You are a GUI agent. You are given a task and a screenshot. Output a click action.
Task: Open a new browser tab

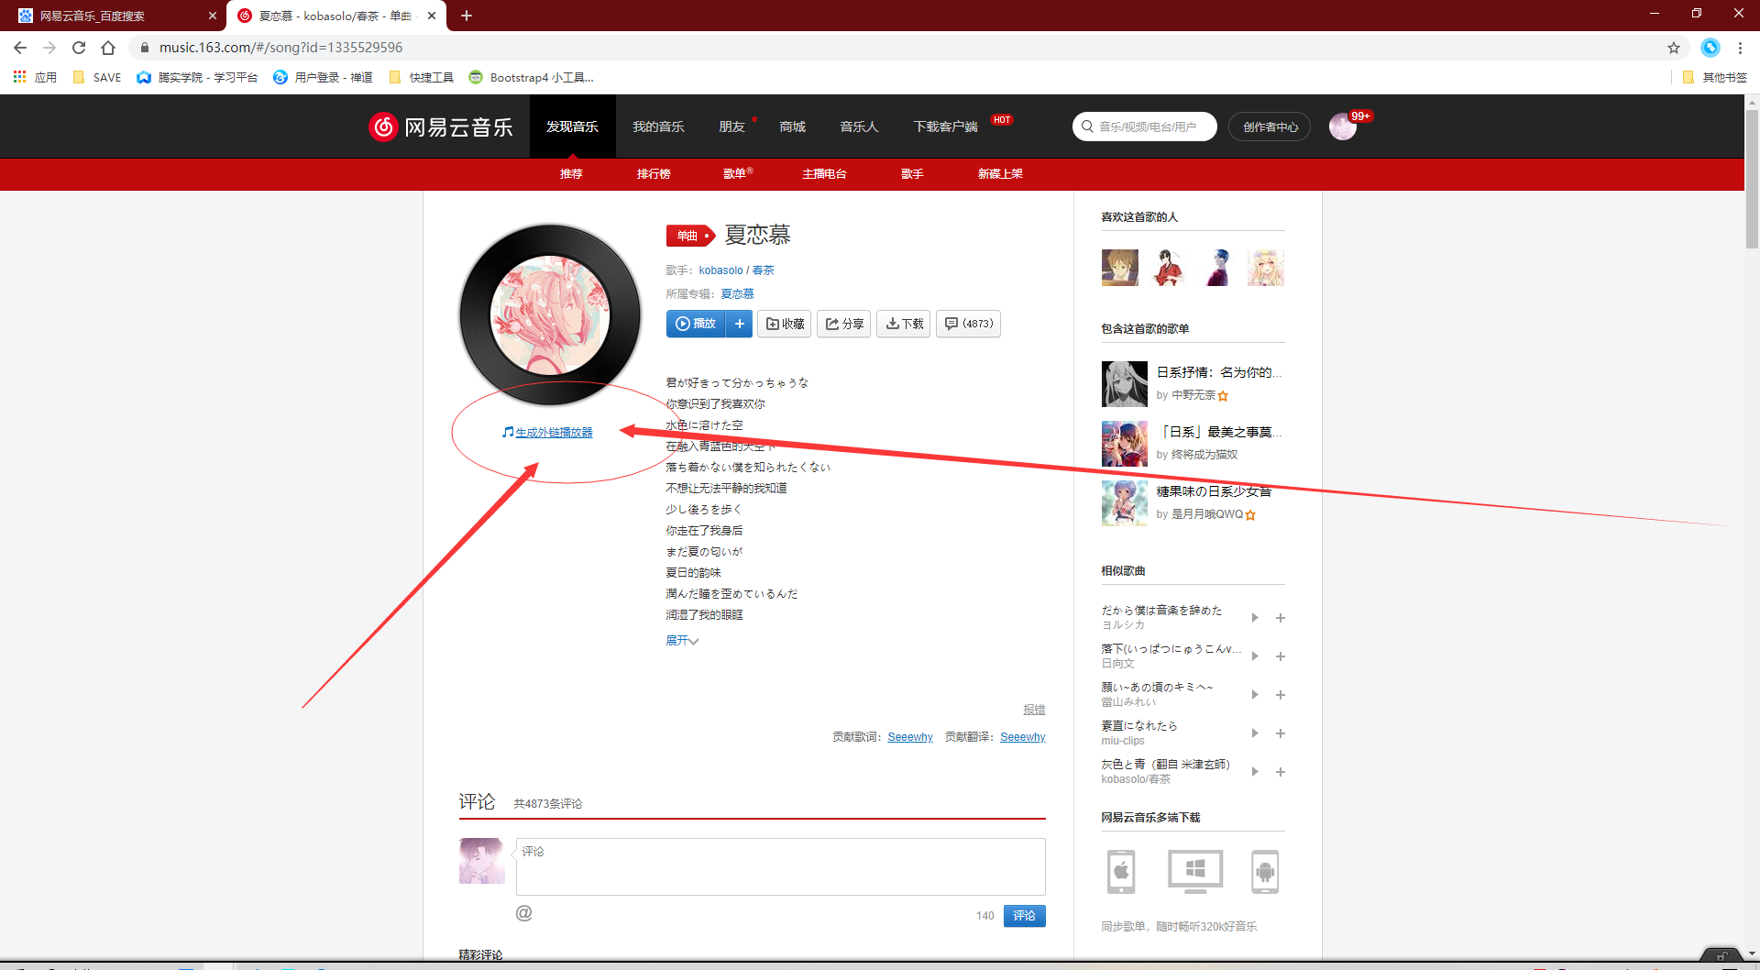click(x=467, y=16)
